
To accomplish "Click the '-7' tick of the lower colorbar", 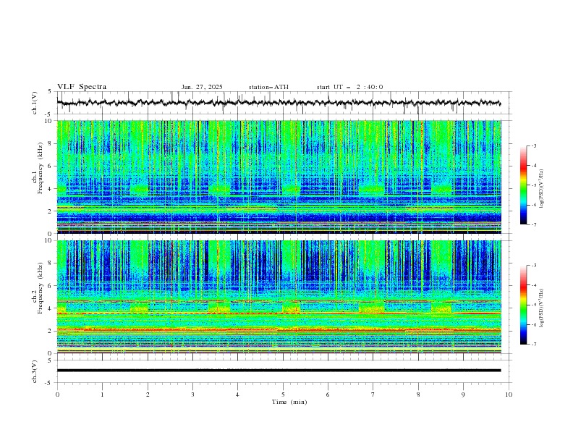I will coord(534,345).
